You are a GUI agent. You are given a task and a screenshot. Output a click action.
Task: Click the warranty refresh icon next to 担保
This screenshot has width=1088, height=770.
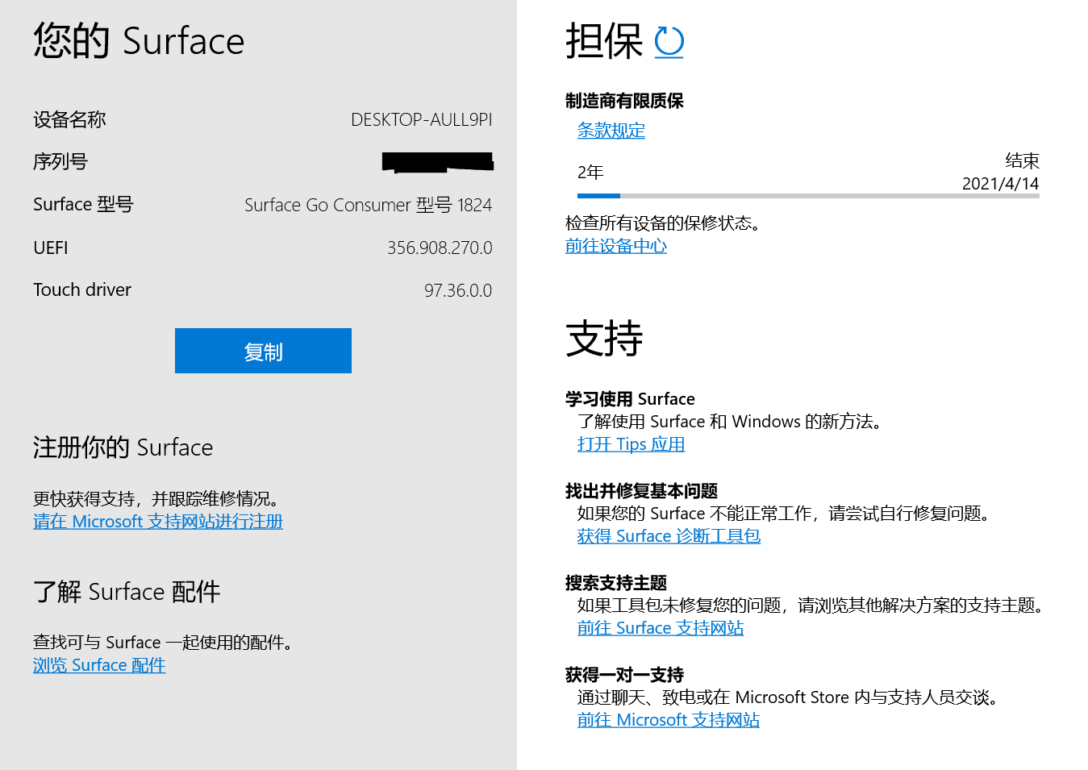(x=669, y=42)
